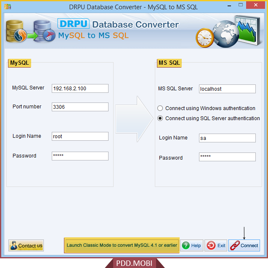
Task: Click the 'MySQL to MS SQL' banner subtitle
Action: coord(93,36)
